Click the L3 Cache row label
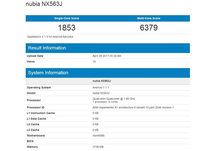This screenshot has width=214, height=151. 33,130
